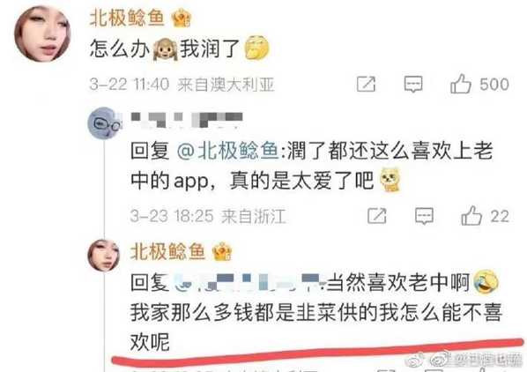
Task: Tap the crown badge beside the top 北极鲶鱼 name
Action: pyautogui.click(x=182, y=19)
